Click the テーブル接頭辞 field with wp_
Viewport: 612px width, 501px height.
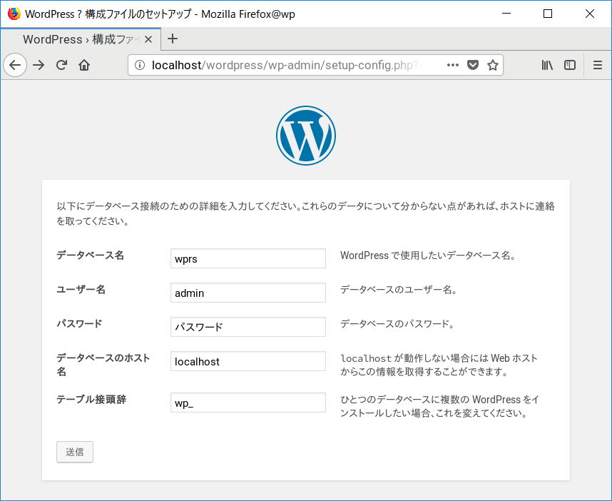[248, 403]
